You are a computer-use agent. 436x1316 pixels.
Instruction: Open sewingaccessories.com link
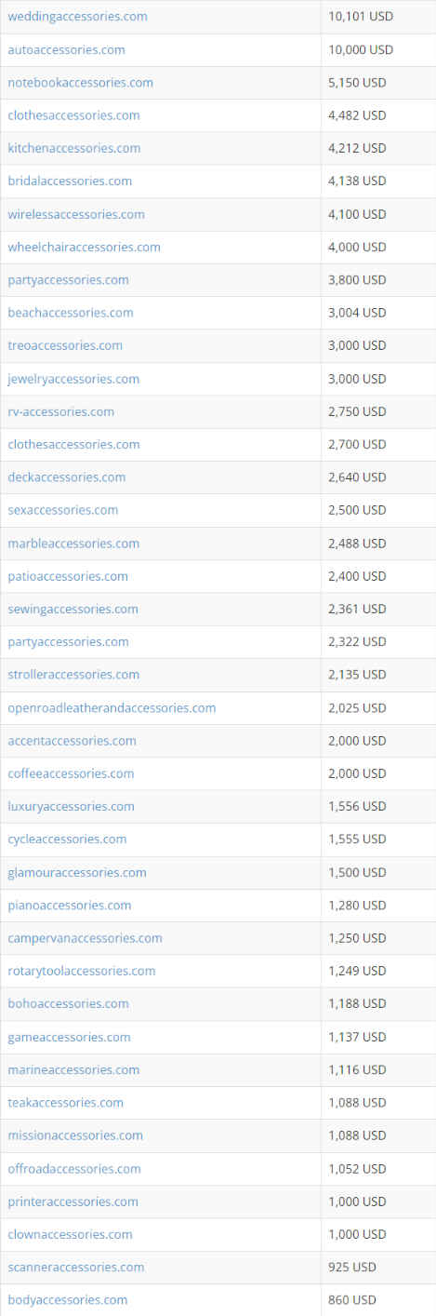click(x=73, y=609)
